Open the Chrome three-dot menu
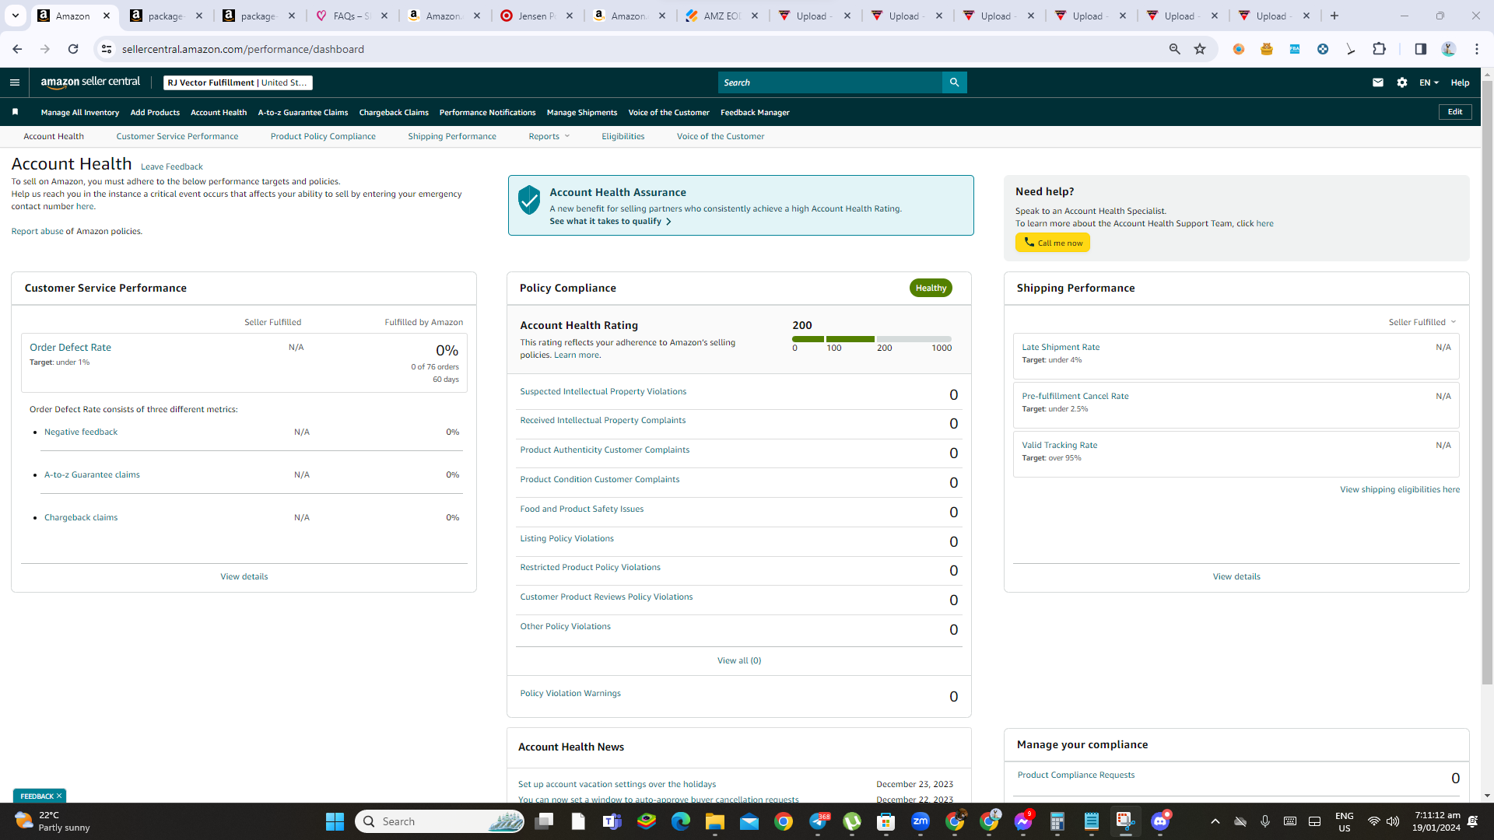The height and width of the screenshot is (840, 1494). point(1477,49)
